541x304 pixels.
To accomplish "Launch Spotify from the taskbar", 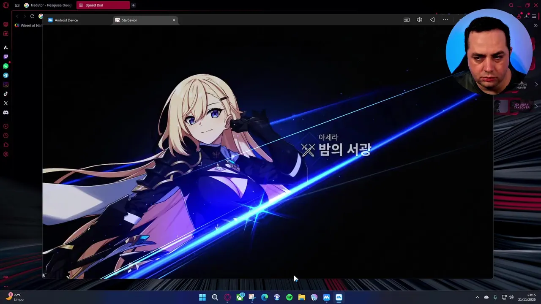I will (x=289, y=297).
